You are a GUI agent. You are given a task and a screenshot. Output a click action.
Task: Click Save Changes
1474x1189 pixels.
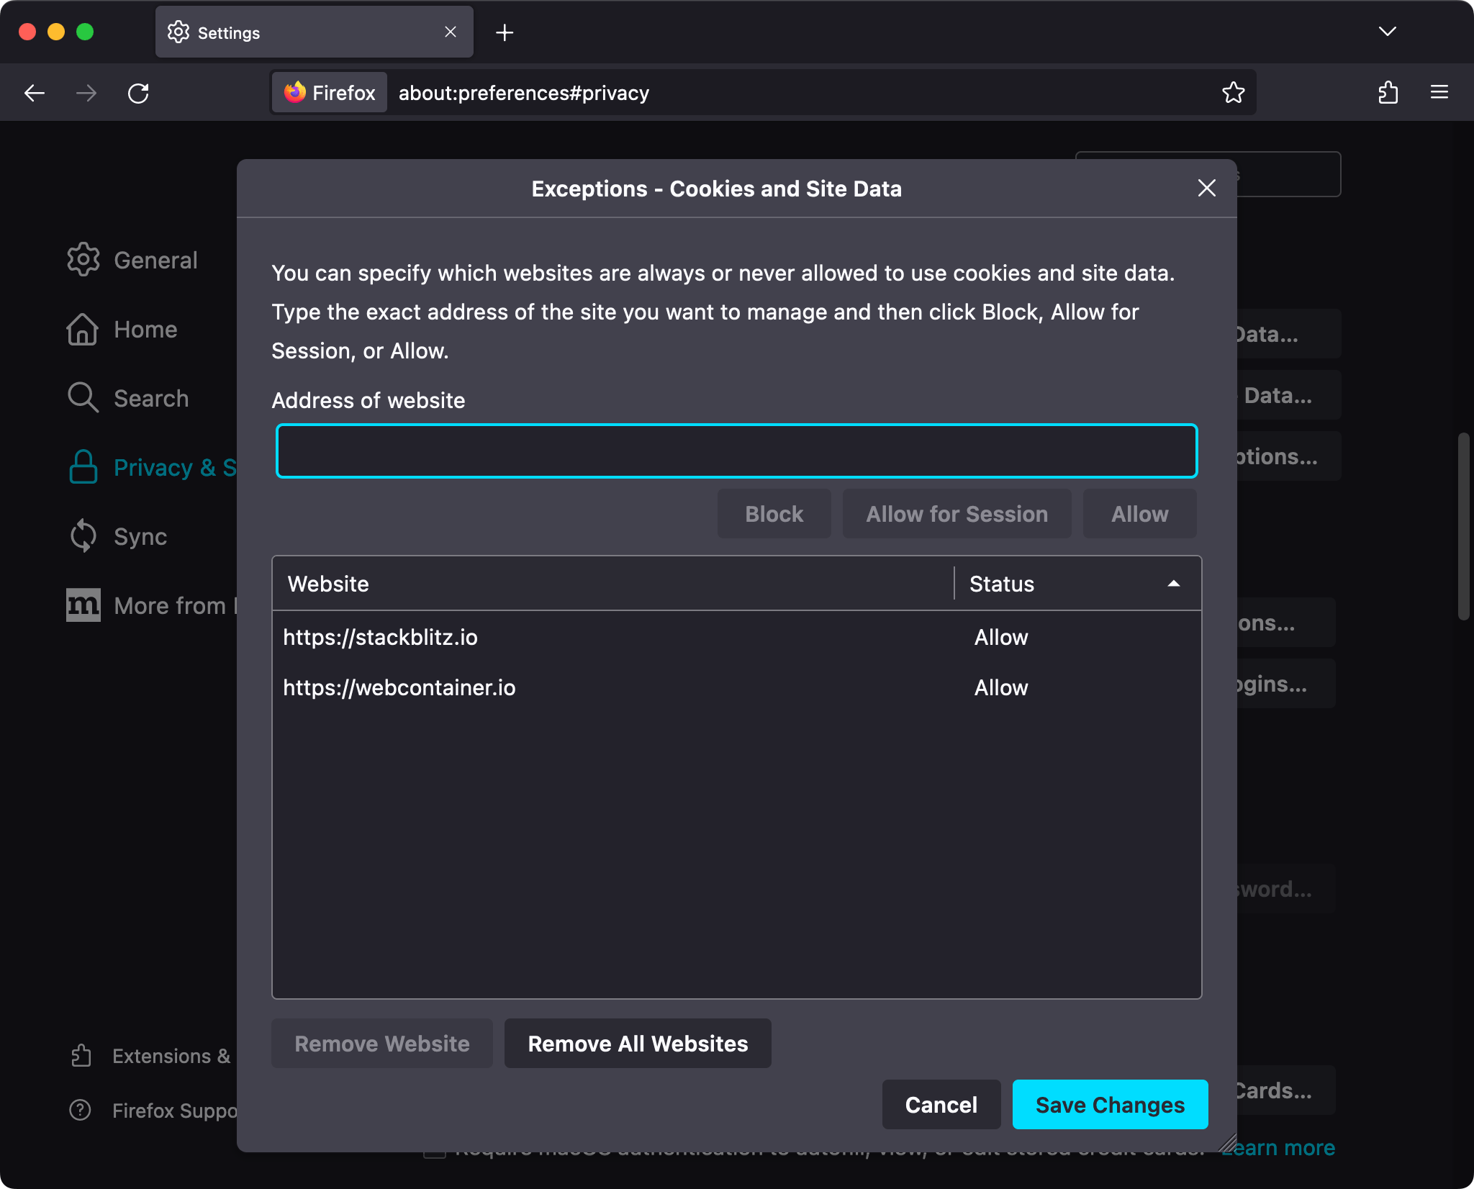click(1109, 1104)
